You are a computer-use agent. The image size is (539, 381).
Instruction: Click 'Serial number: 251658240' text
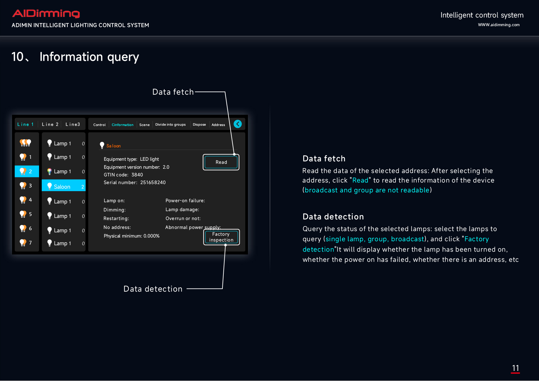point(135,183)
